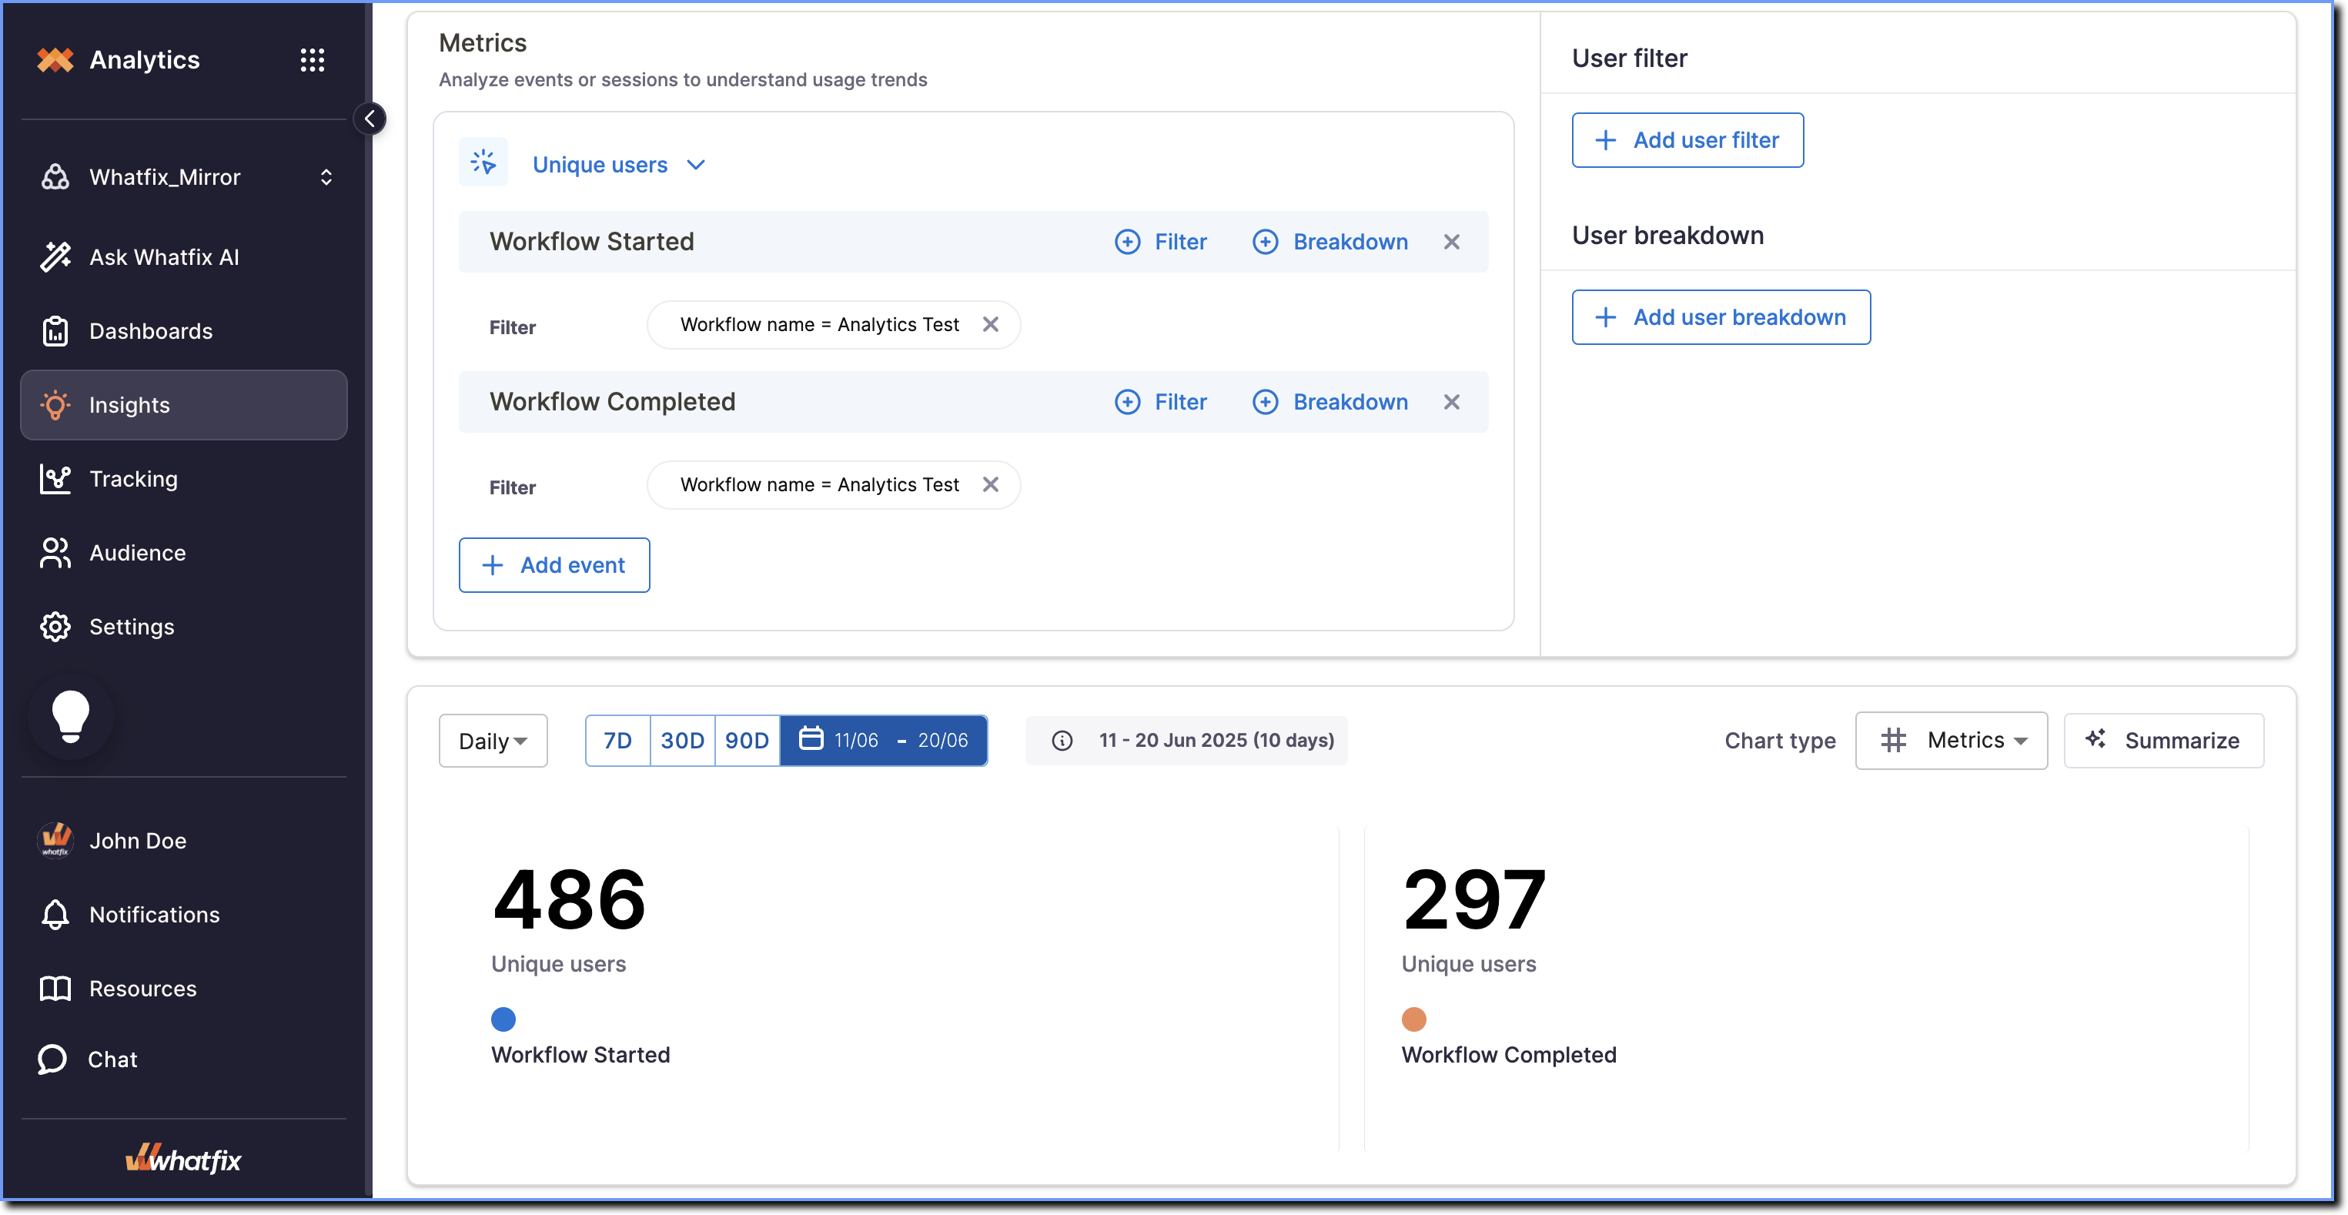2348x1215 pixels.
Task: Select the custom 11/06 - 20/06 date range
Action: point(884,740)
